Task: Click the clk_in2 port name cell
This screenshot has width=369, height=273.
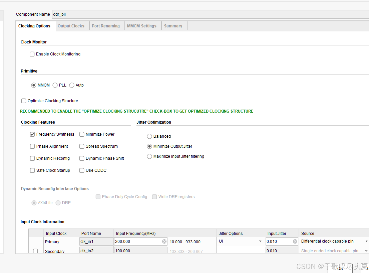Action: tap(96, 251)
